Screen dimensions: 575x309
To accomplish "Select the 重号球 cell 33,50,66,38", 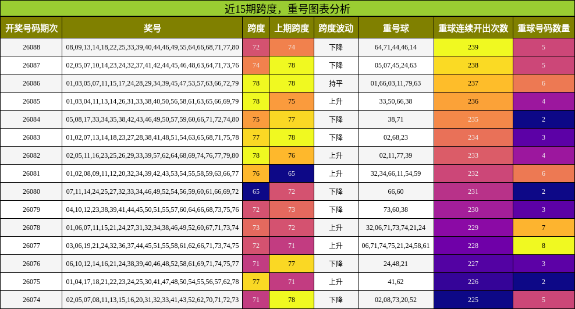I will point(396,101).
